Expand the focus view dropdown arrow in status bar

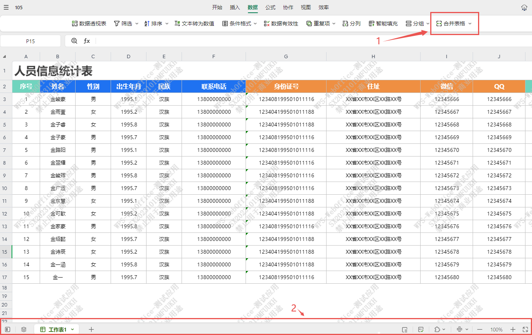pos(467,330)
